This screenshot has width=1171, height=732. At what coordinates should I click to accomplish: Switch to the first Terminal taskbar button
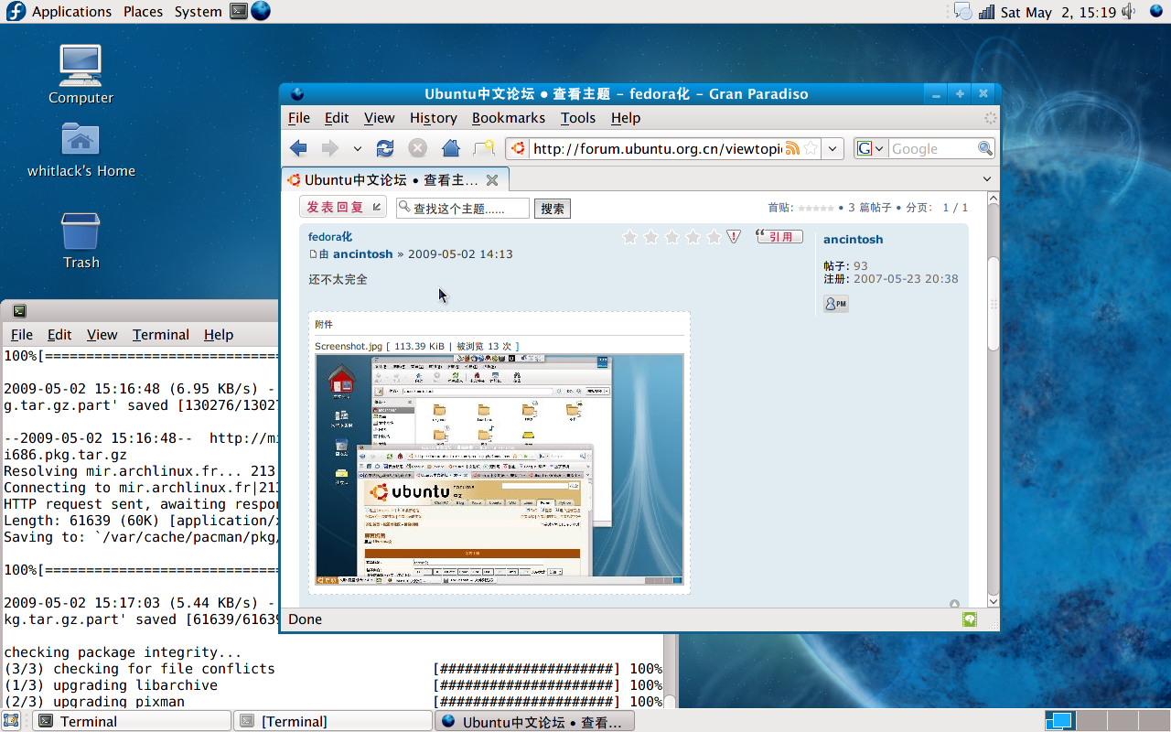click(132, 721)
